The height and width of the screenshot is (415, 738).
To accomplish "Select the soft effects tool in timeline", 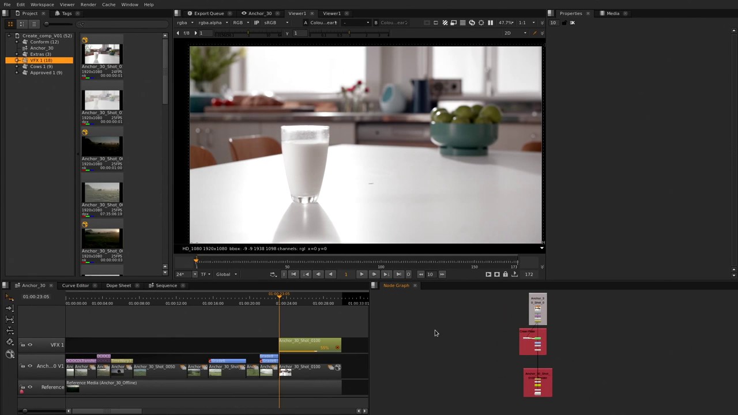I will point(9,354).
